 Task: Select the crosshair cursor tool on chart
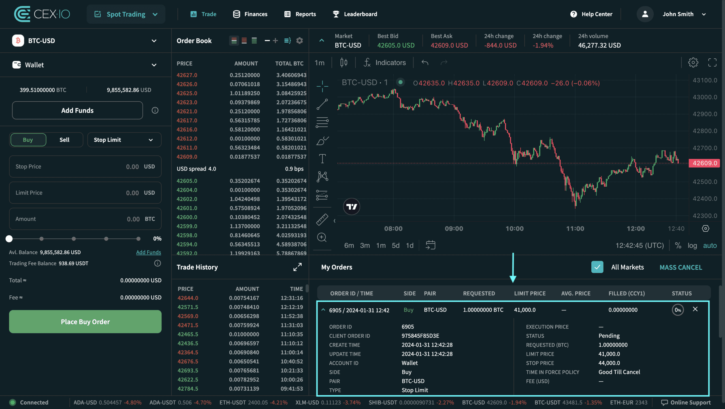click(x=322, y=86)
